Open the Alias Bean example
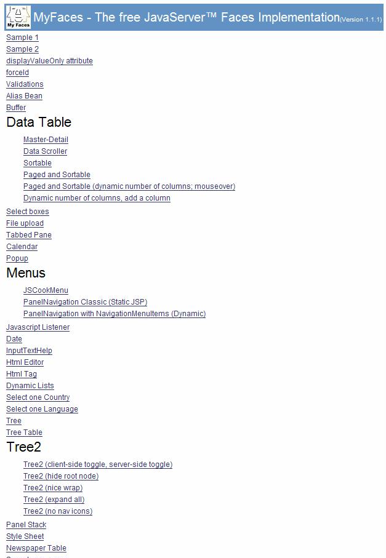This screenshot has width=386, height=558. (24, 96)
